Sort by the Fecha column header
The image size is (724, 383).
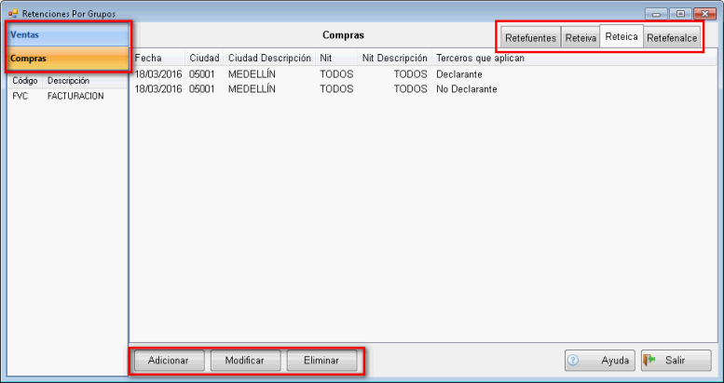(148, 59)
